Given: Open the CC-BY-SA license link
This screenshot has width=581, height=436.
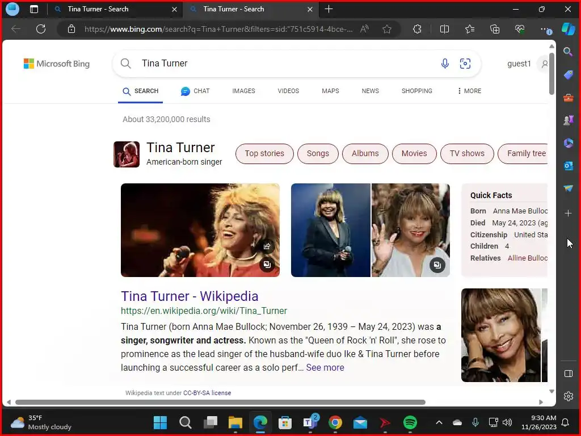Looking at the screenshot, I should [x=207, y=393].
